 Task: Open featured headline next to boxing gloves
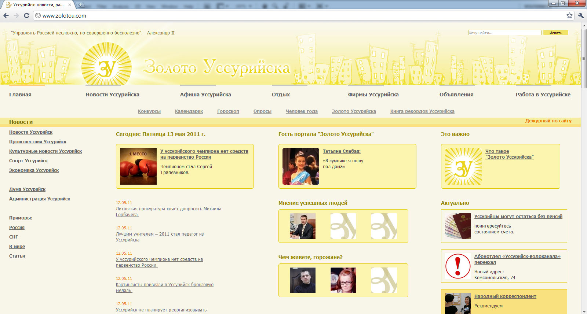tap(204, 154)
